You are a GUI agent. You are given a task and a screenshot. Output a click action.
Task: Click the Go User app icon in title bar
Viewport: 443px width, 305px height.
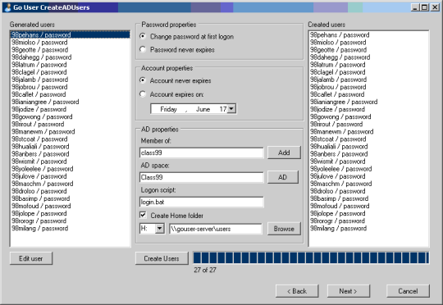click(8, 7)
